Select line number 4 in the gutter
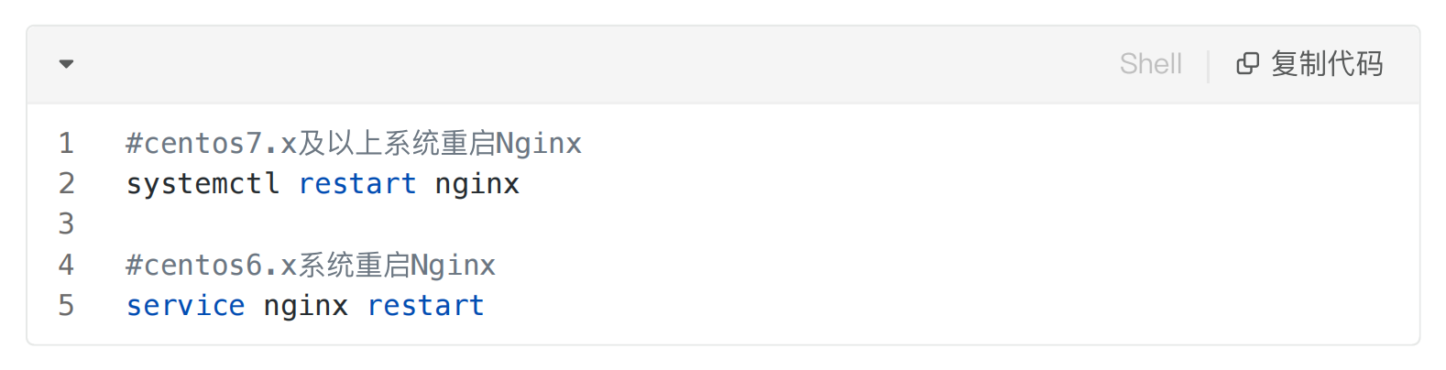1446x370 pixels. coord(66,265)
